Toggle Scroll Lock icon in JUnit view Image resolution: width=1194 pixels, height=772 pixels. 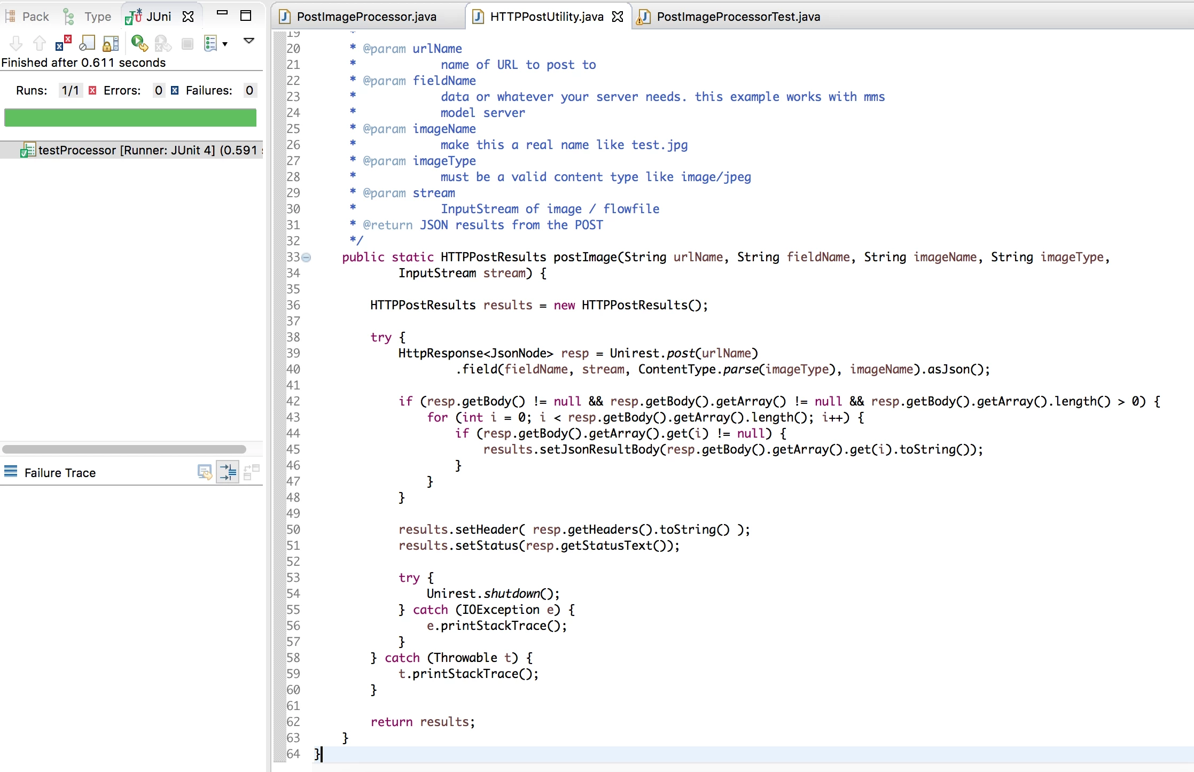(110, 43)
